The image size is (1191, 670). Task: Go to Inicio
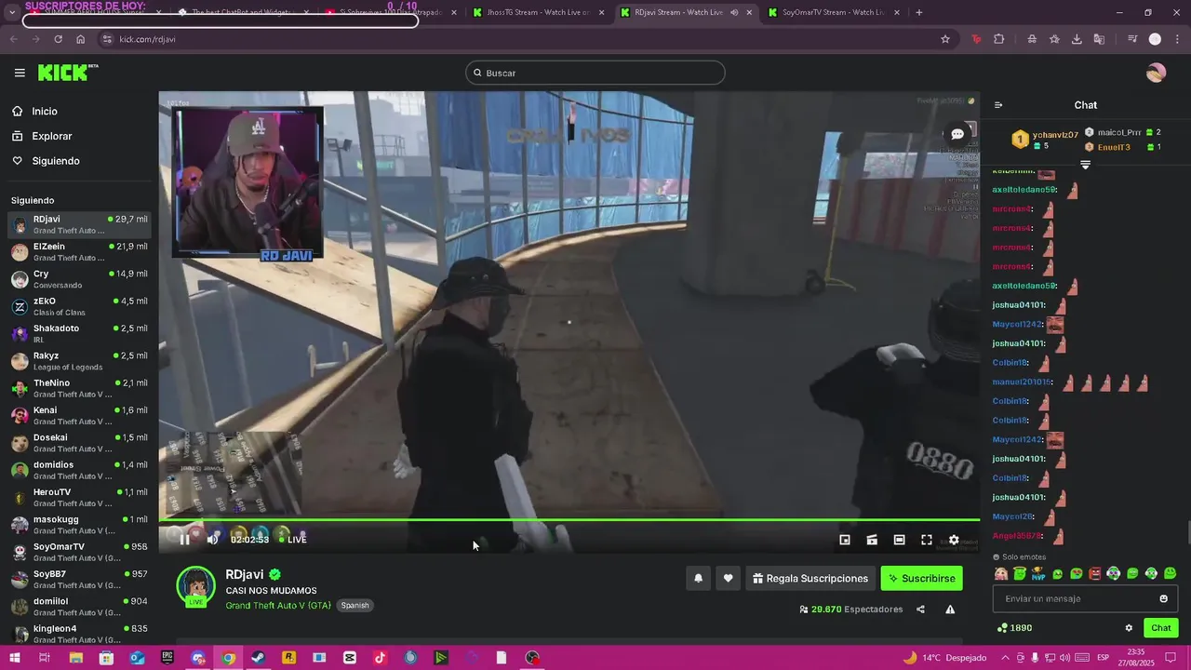[45, 112]
